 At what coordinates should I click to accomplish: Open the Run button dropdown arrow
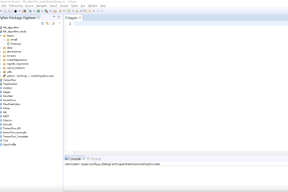[42, 11]
